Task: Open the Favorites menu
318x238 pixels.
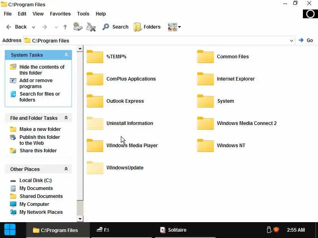Action: coord(60,14)
